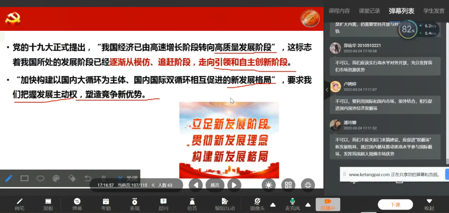Toggle the 摄像头 camera on or off

tap(257, 204)
